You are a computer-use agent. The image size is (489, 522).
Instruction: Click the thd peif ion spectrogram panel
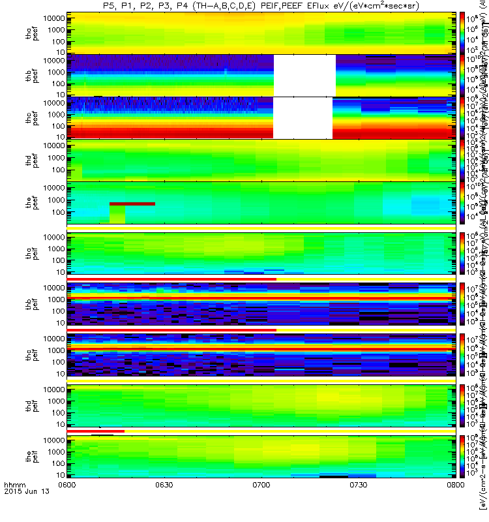(x=261, y=406)
